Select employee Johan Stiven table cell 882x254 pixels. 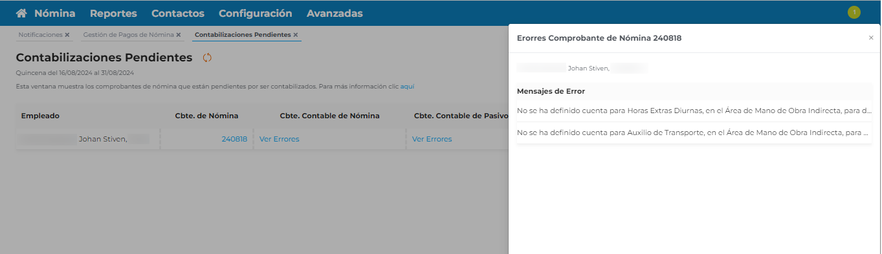(x=87, y=139)
